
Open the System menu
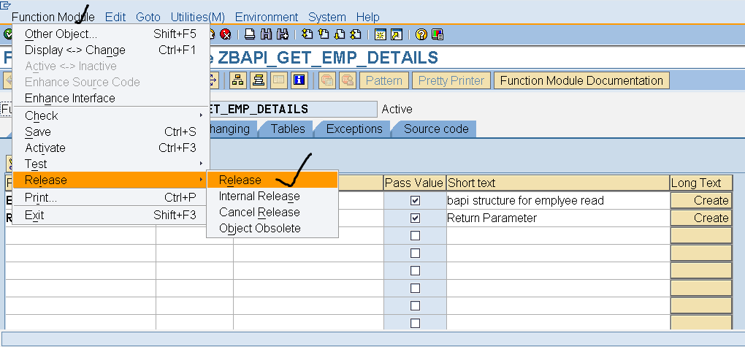click(327, 18)
